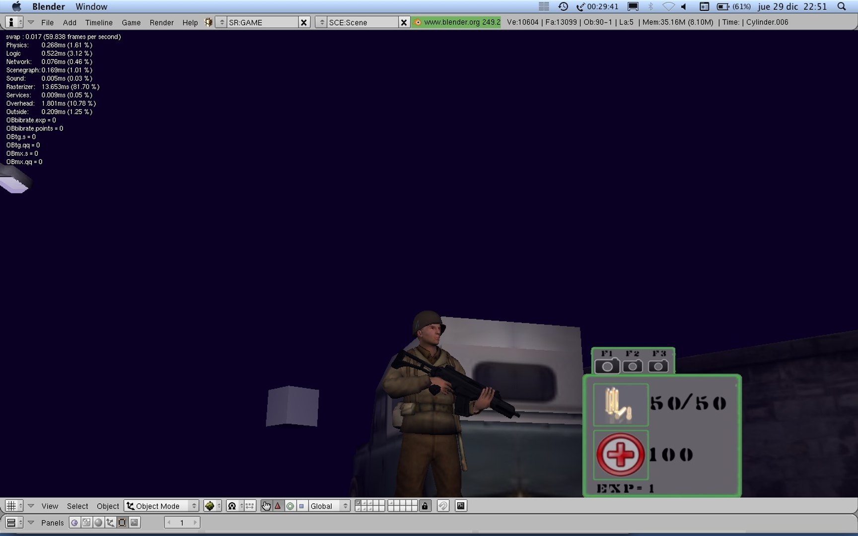This screenshot has width=858, height=536.
Task: Open the Timeline menu
Action: 99,22
